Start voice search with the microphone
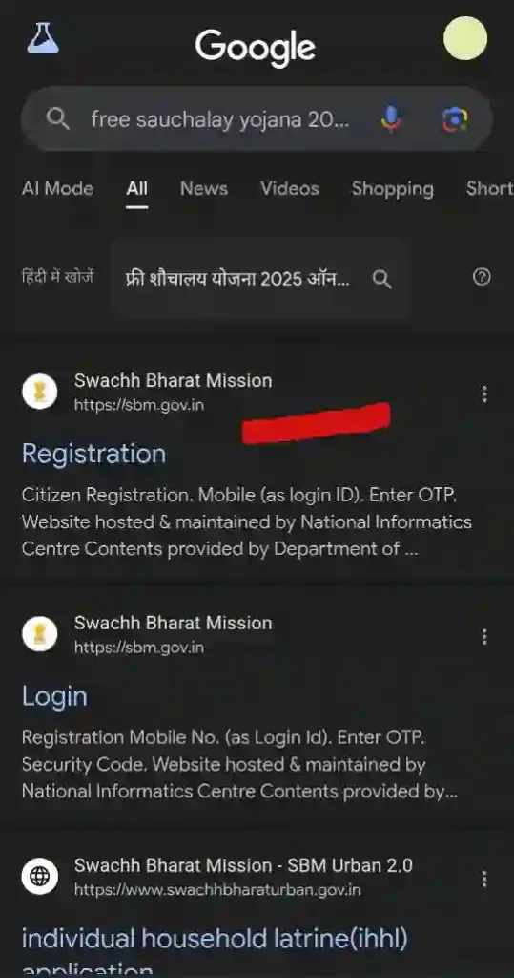Image resolution: width=514 pixels, height=978 pixels. click(391, 118)
